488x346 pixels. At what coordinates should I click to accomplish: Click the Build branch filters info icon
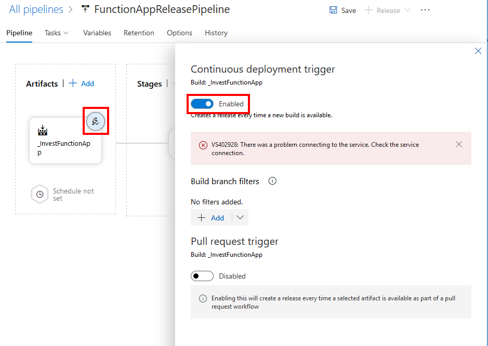[272, 181]
